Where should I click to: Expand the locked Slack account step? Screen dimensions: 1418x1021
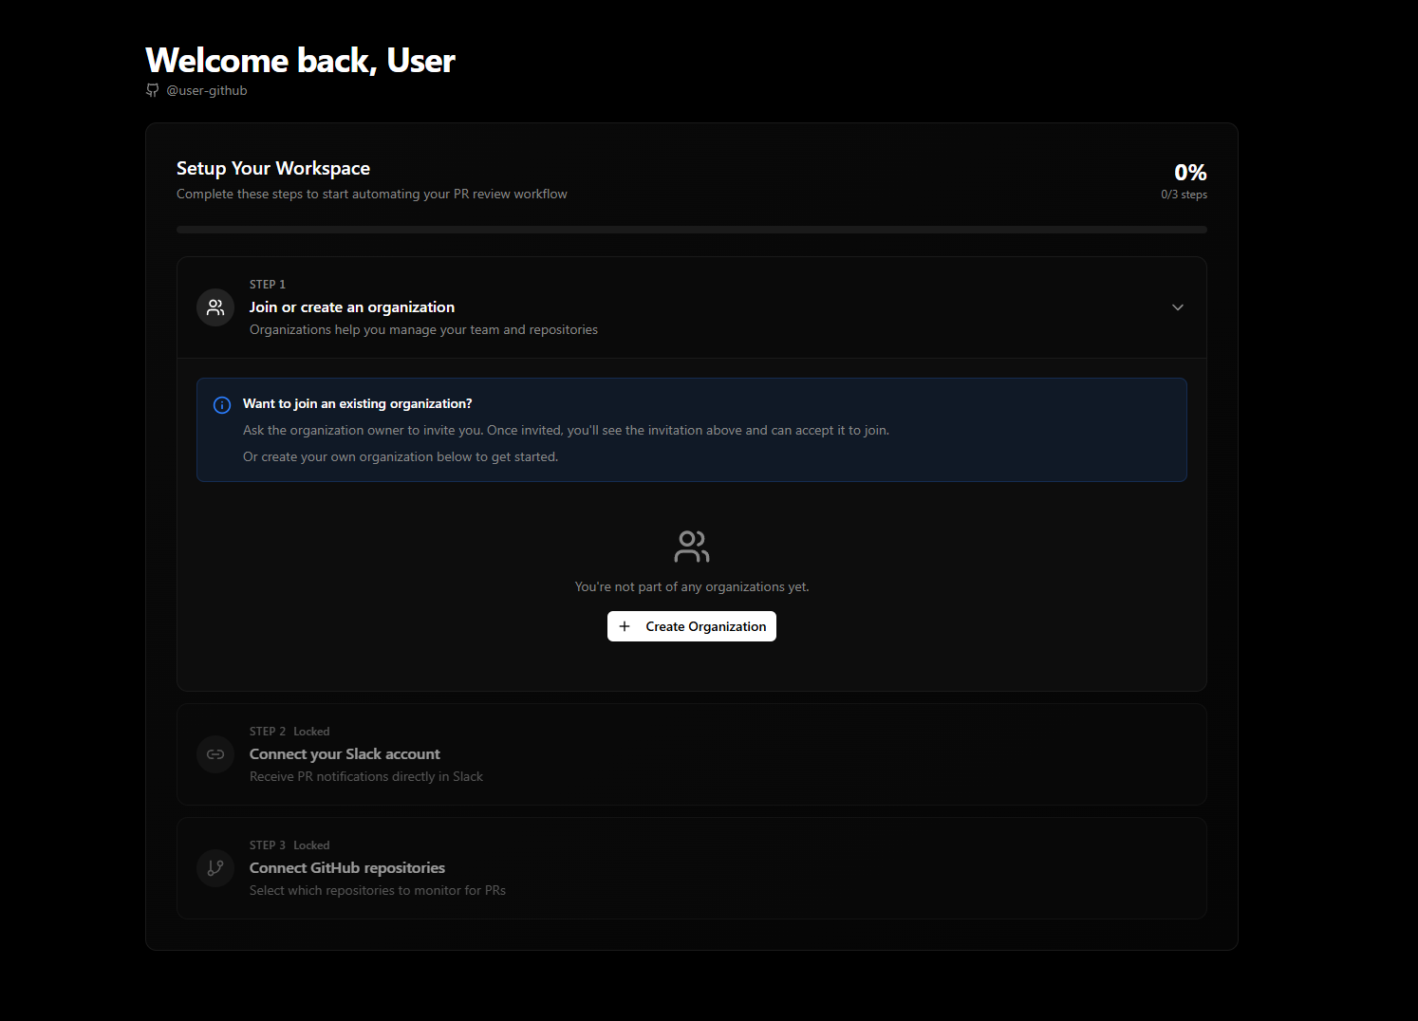(691, 754)
